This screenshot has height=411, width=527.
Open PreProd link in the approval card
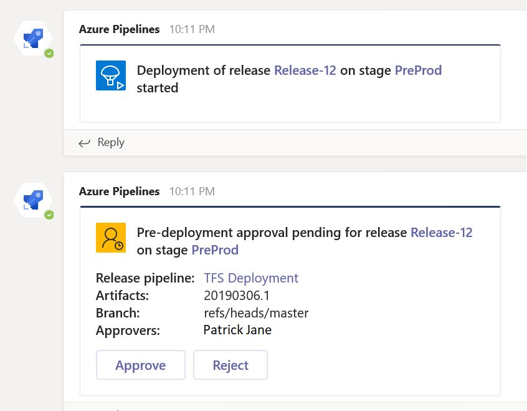click(215, 249)
